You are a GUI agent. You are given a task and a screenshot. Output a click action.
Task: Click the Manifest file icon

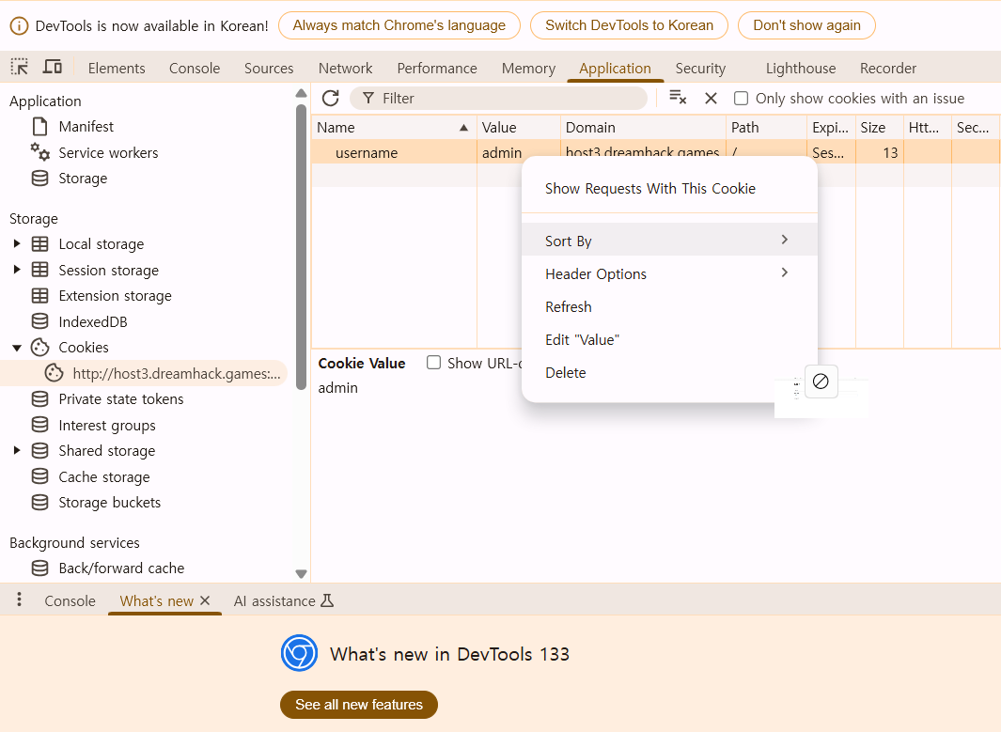39,126
